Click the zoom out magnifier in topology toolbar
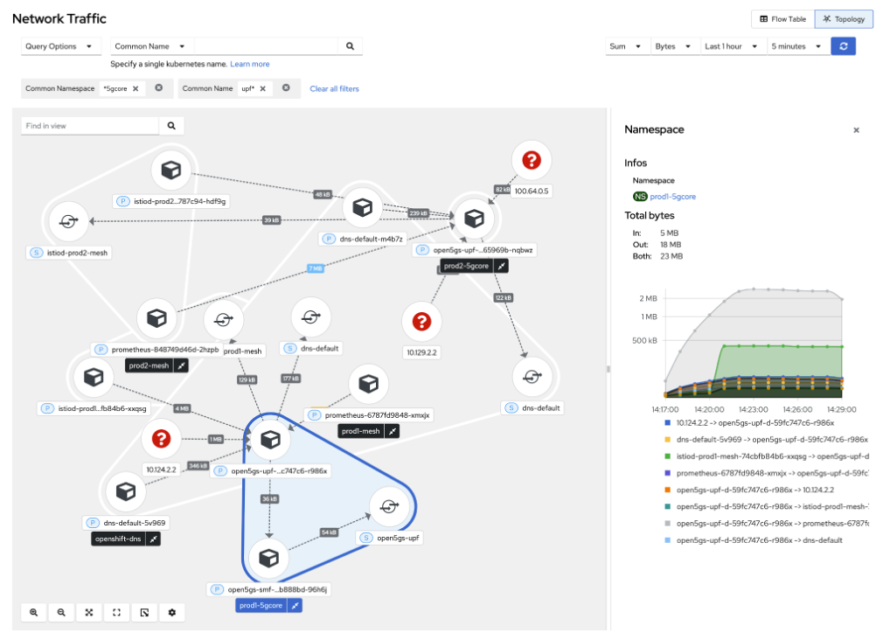 click(61, 613)
